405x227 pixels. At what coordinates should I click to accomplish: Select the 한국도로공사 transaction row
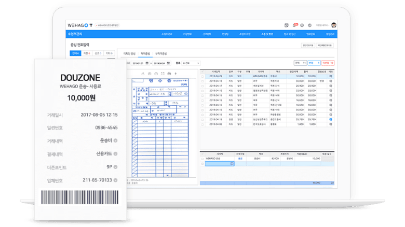[267, 124]
